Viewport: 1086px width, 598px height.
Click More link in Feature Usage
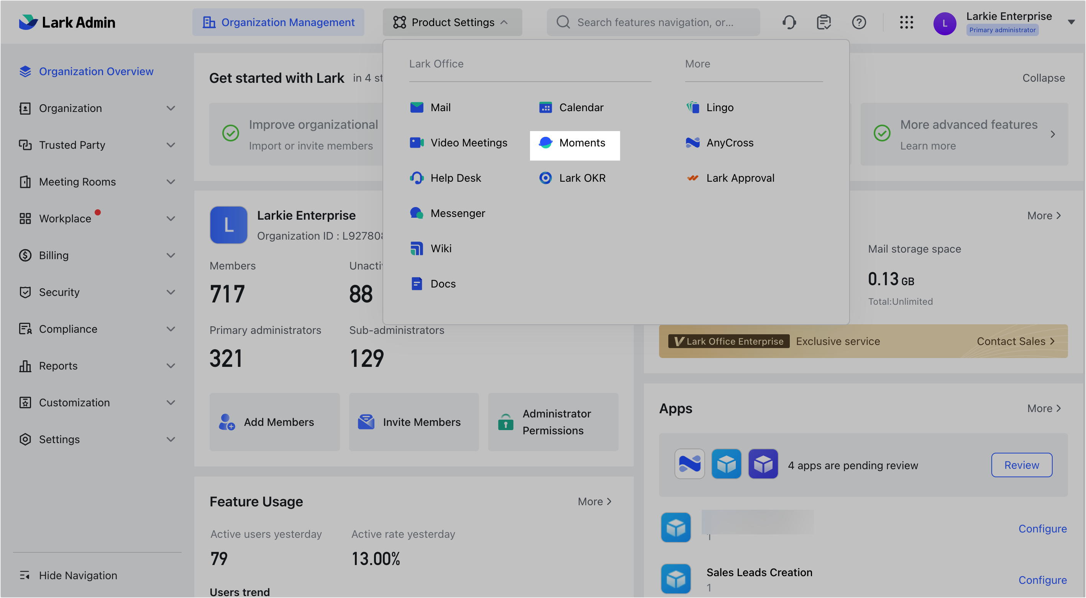594,501
